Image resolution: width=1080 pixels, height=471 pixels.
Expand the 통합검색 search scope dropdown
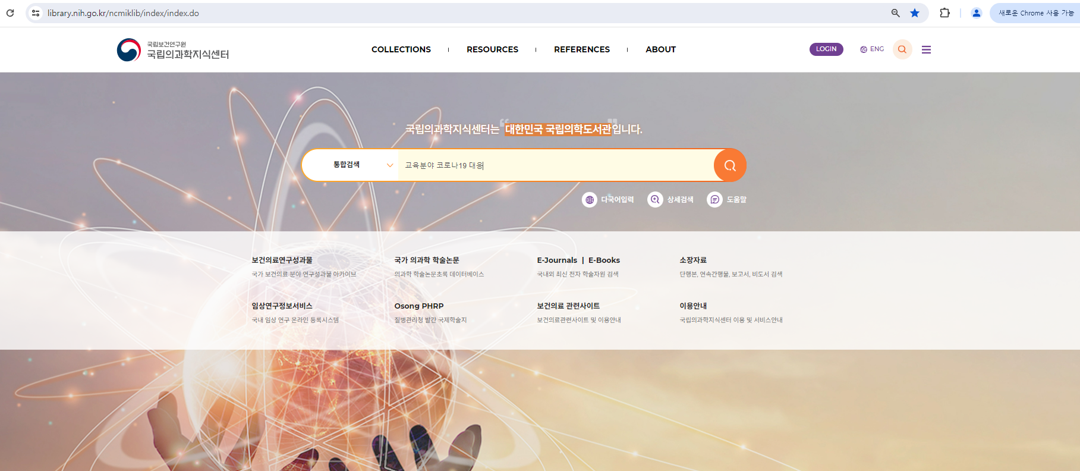(351, 165)
